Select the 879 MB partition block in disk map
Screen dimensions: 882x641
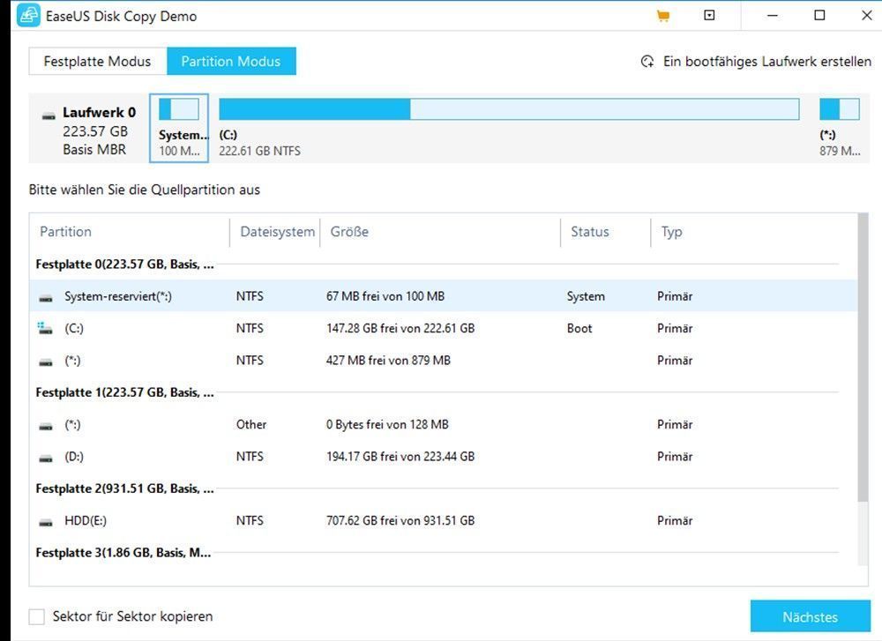pos(840,128)
